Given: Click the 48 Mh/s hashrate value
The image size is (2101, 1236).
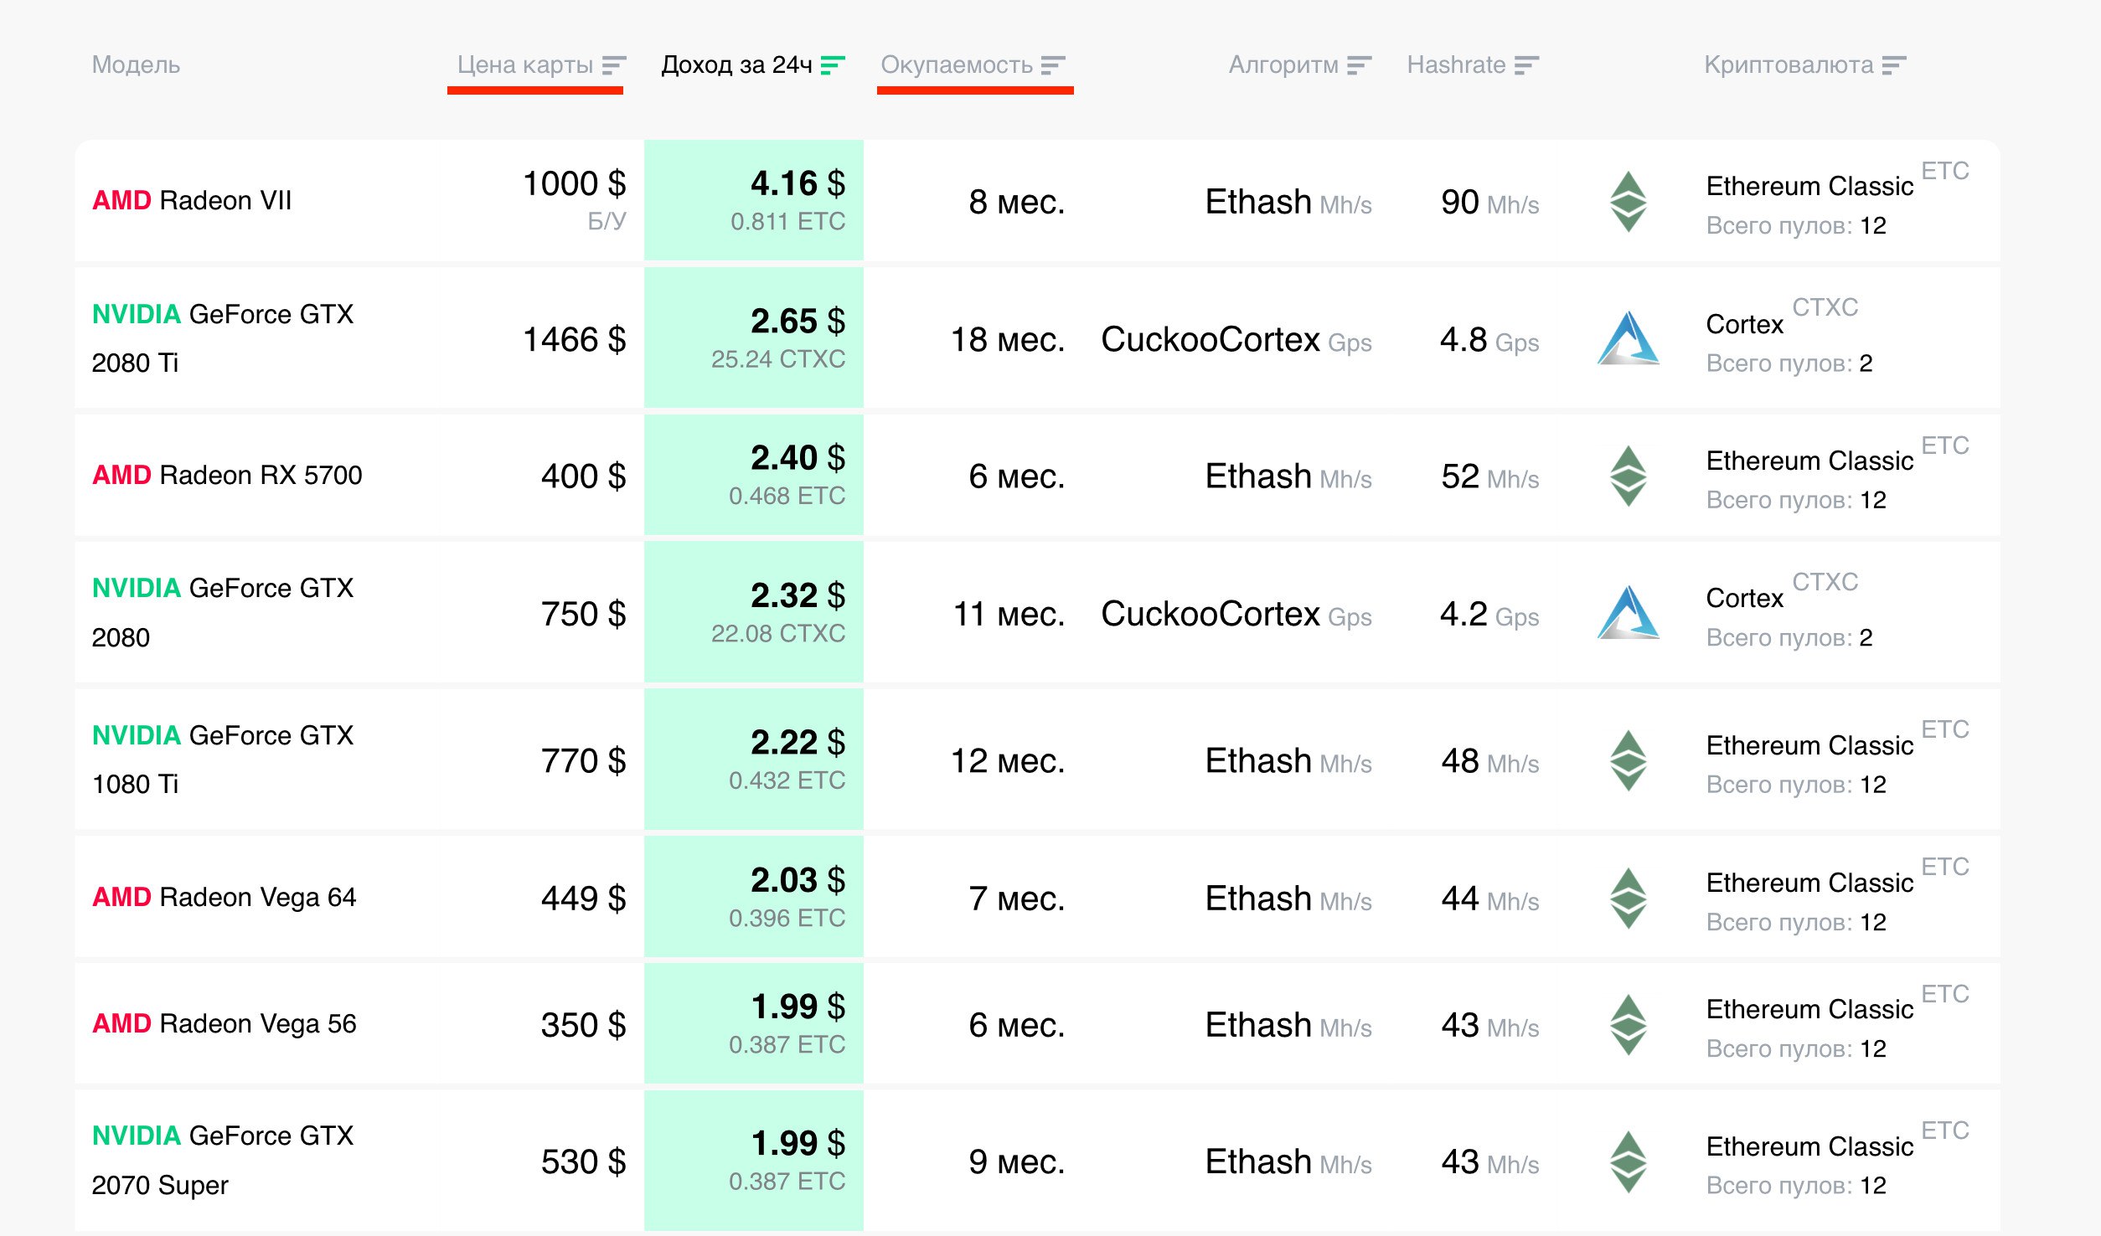Looking at the screenshot, I should 1490,762.
